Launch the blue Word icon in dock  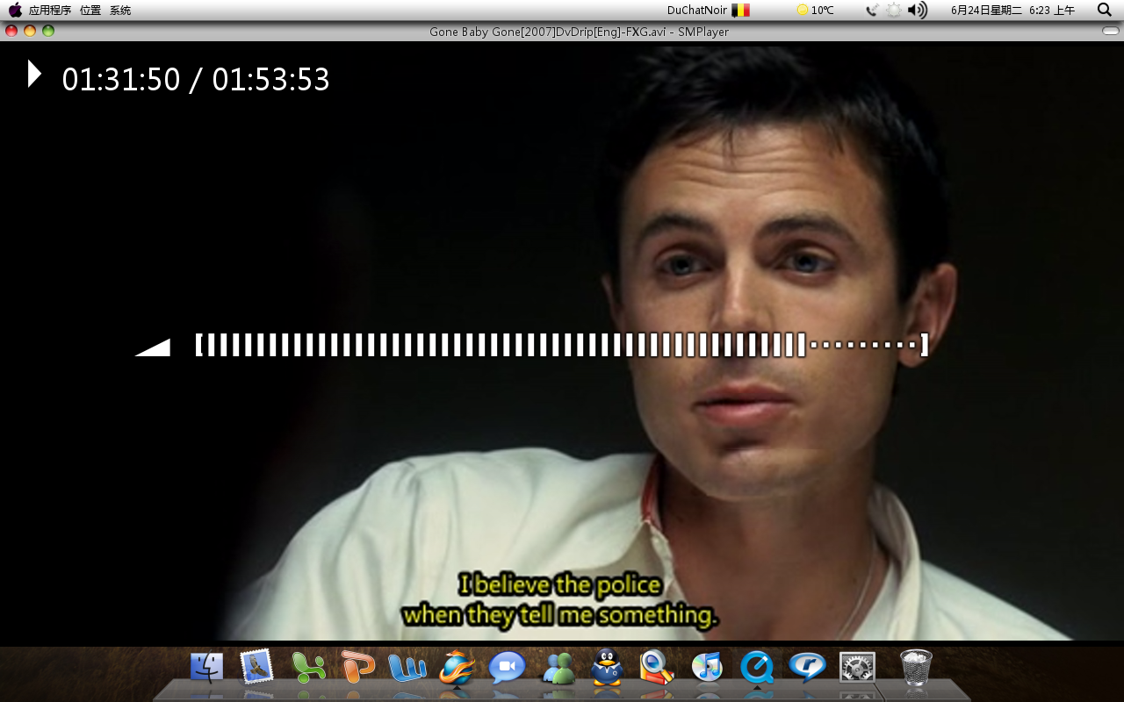407,667
